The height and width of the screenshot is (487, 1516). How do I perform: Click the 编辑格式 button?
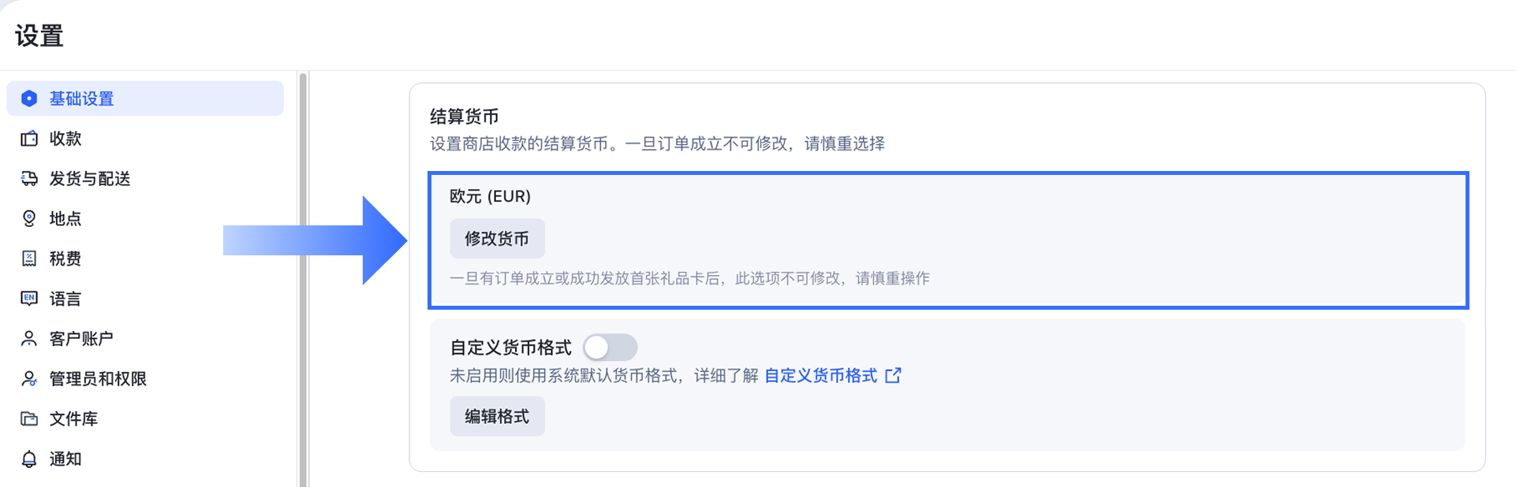[497, 416]
